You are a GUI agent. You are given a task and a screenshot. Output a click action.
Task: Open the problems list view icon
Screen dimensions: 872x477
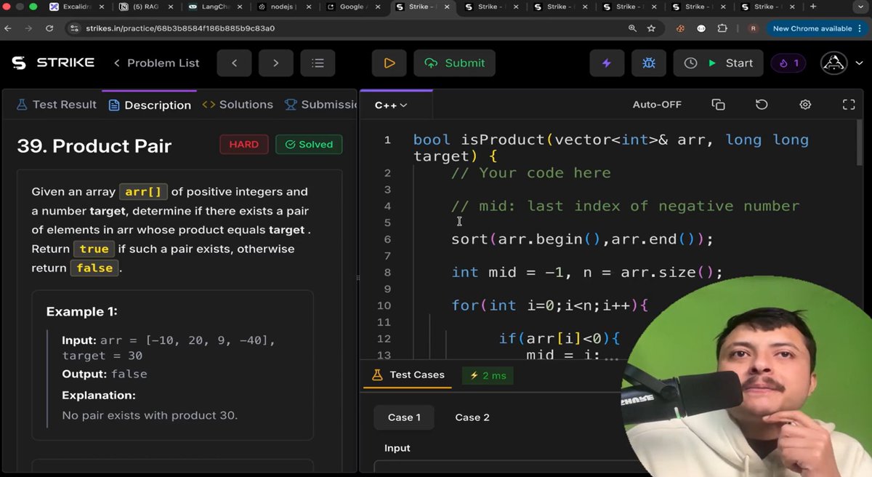(x=318, y=63)
